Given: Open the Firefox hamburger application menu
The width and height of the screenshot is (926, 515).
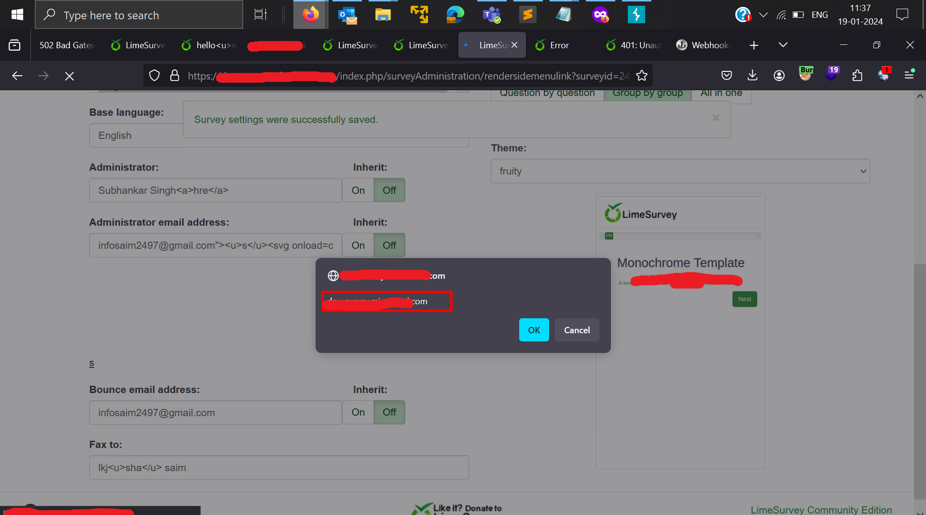Looking at the screenshot, I should tap(909, 75).
